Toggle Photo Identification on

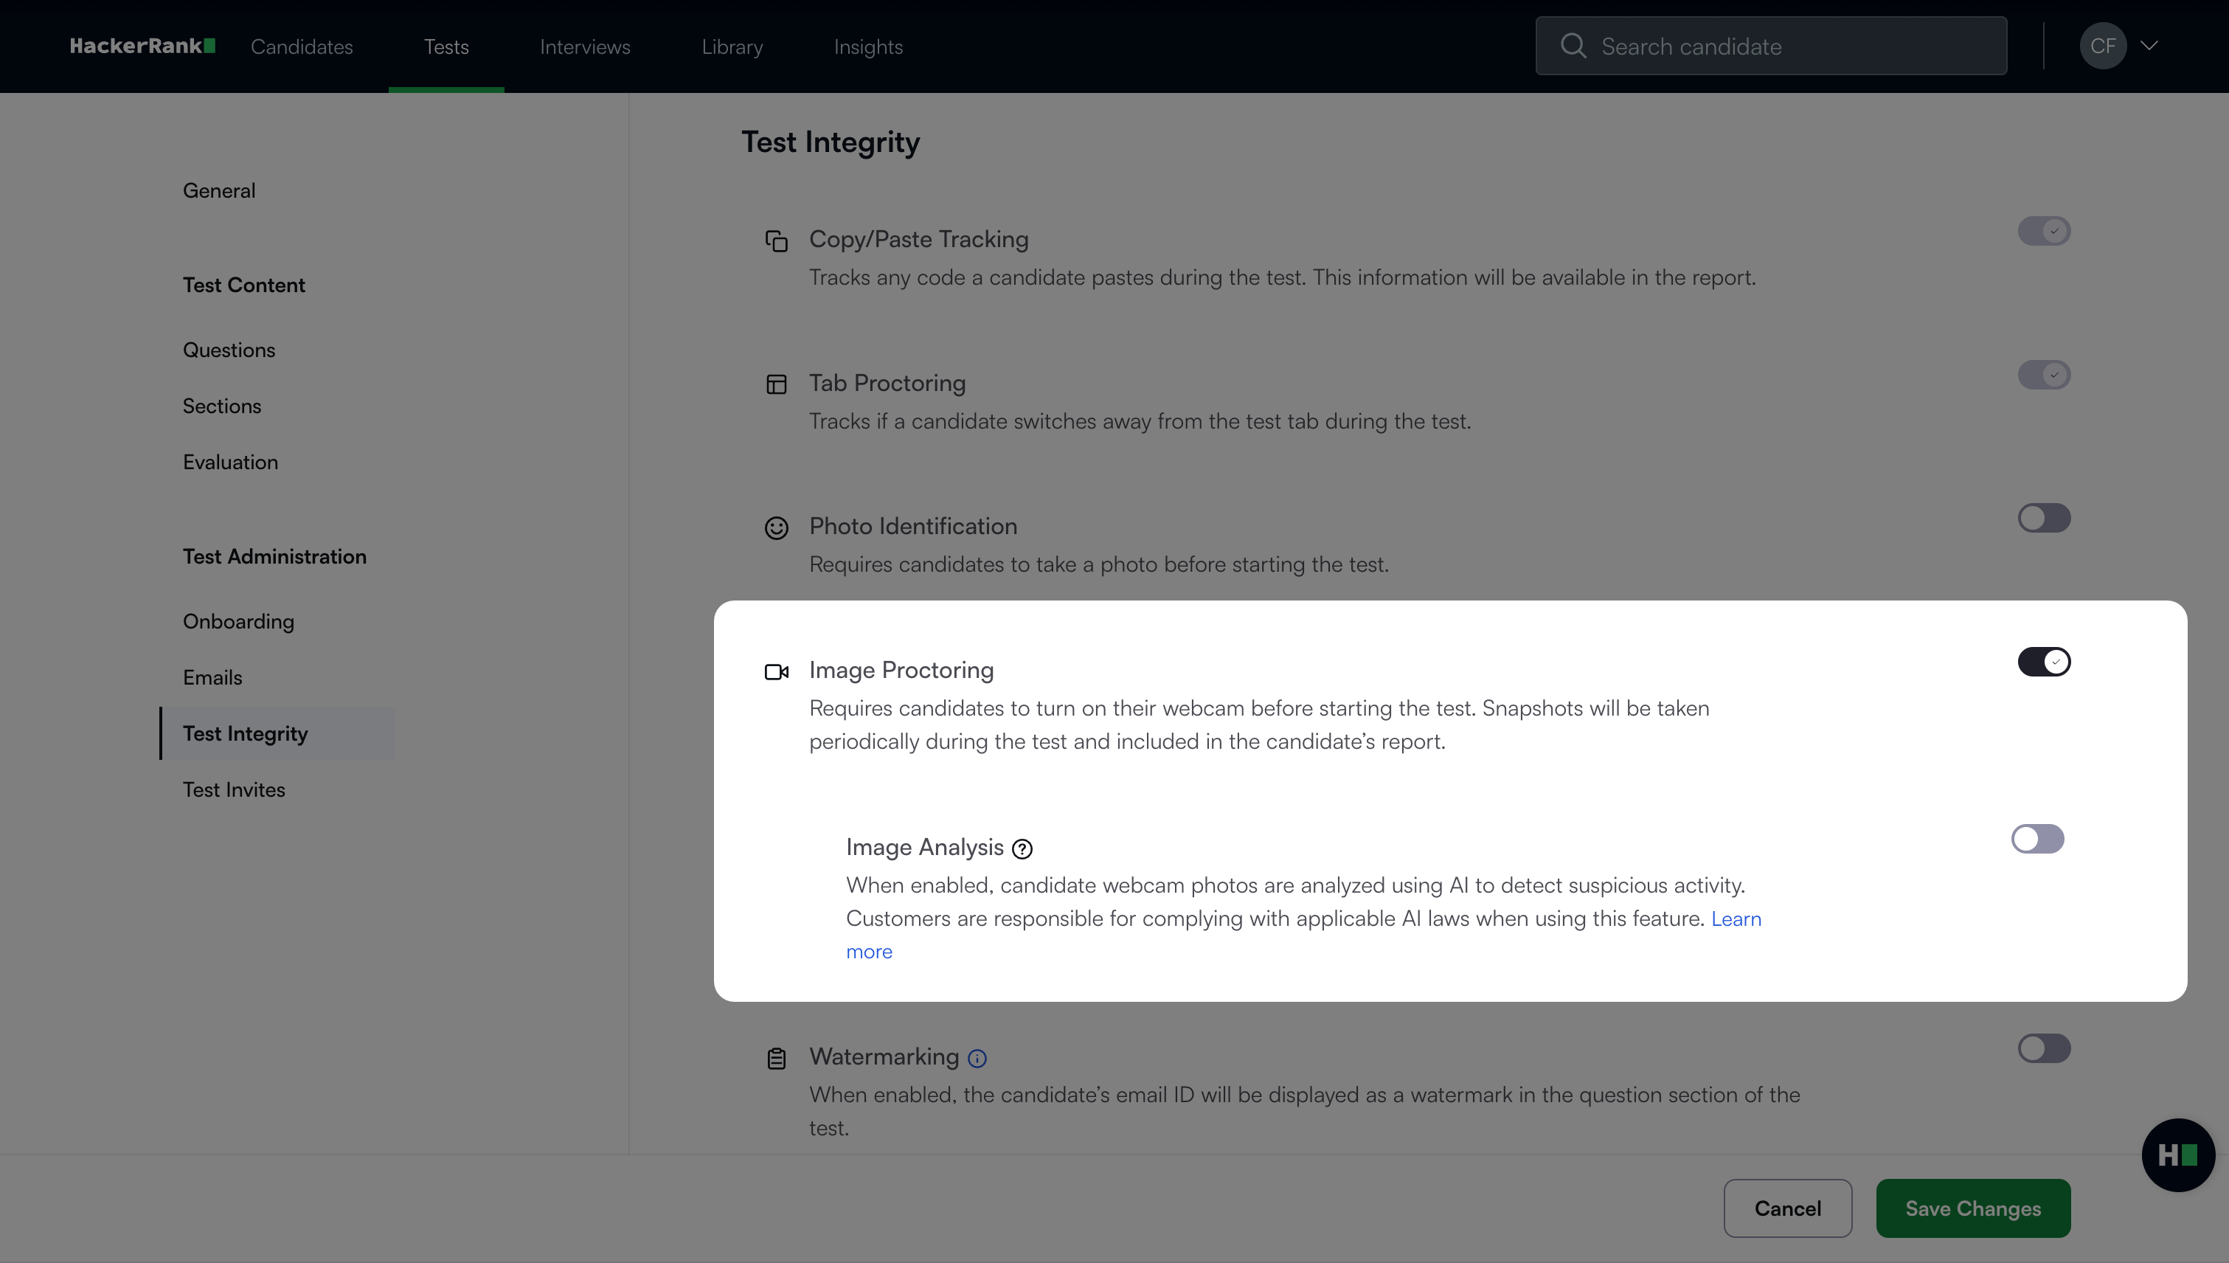coord(2043,518)
